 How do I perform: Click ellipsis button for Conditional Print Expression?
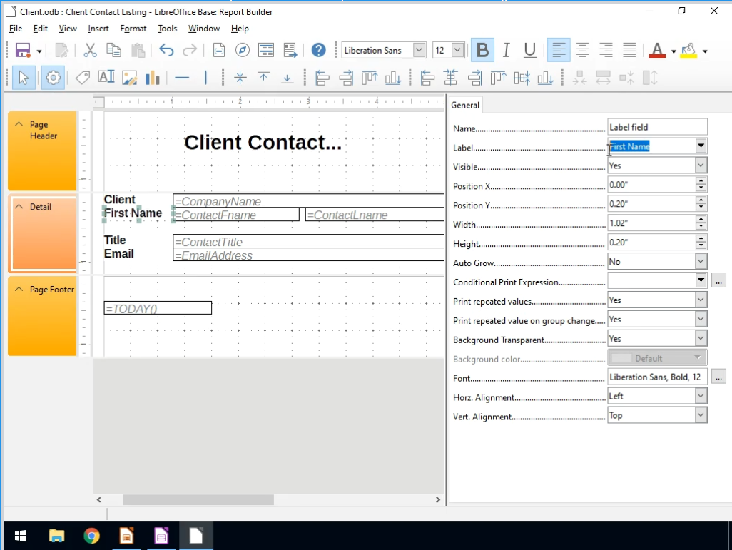718,280
